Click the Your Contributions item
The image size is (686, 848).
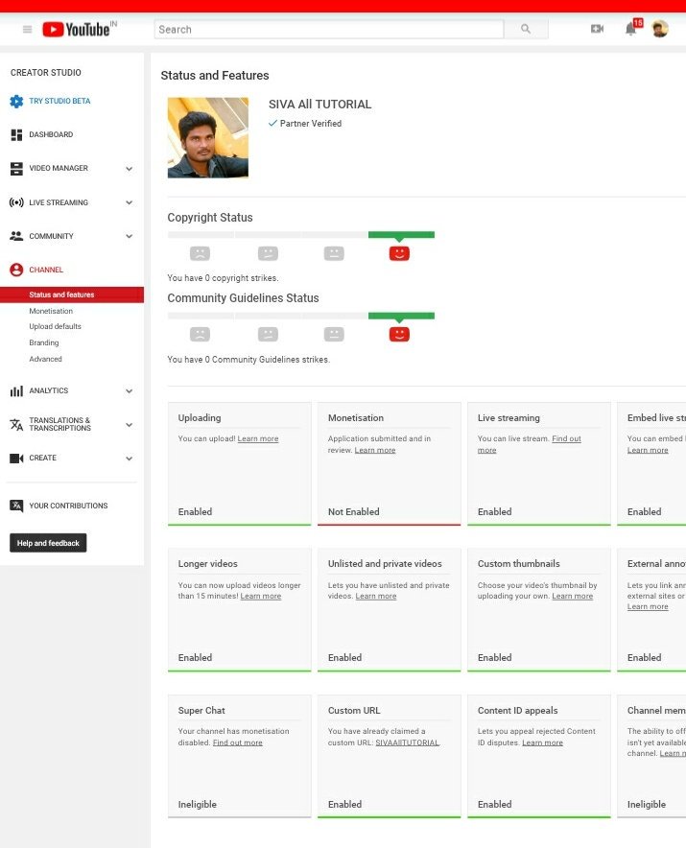pos(68,506)
